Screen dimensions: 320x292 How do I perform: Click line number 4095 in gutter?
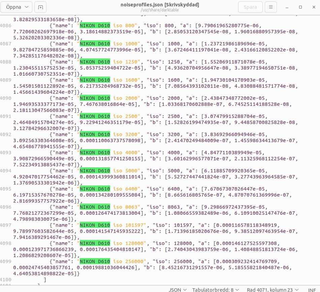5,189
